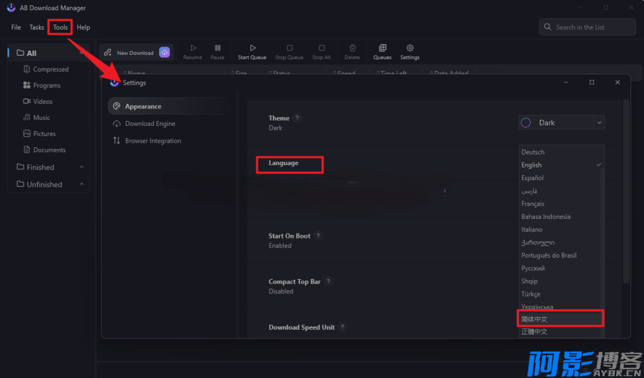Open the Help menu
The image size is (644, 378).
click(83, 27)
